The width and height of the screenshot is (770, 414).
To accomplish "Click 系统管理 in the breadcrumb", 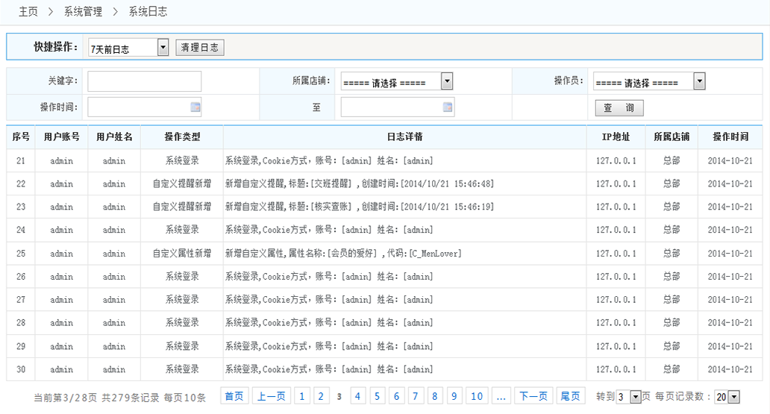I will click(83, 12).
